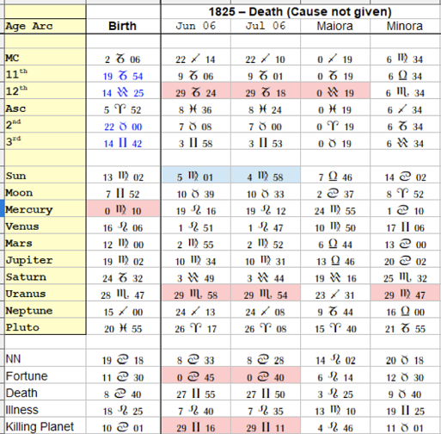Screen dimensions: 441x434
Task: Select the Age Arc label cell
Action: click(x=45, y=26)
